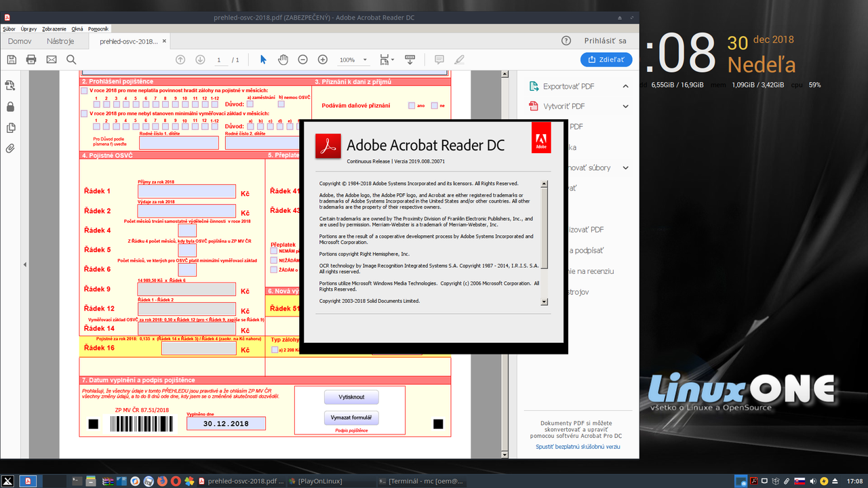The width and height of the screenshot is (868, 488).
Task: Click the Řádek 1 'Příjmy za rok 2018' field
Action: [x=186, y=192]
